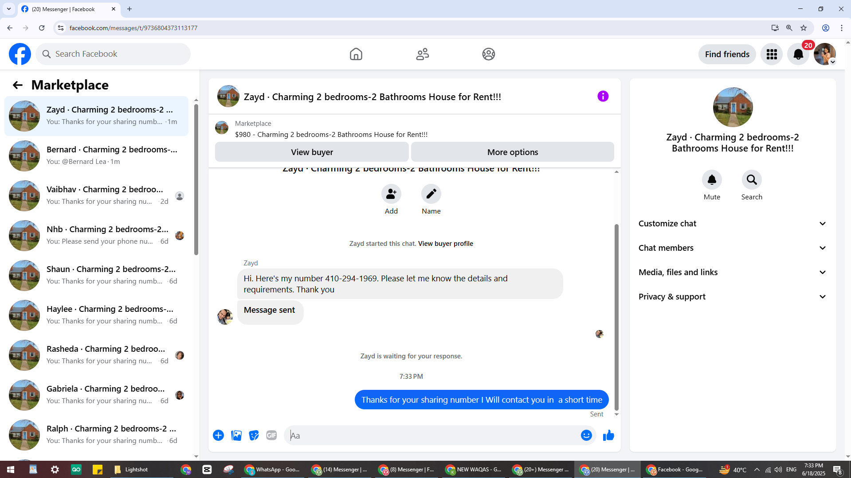This screenshot has width=851, height=478.
Task: Expand Chat members section
Action: pyautogui.click(x=733, y=248)
